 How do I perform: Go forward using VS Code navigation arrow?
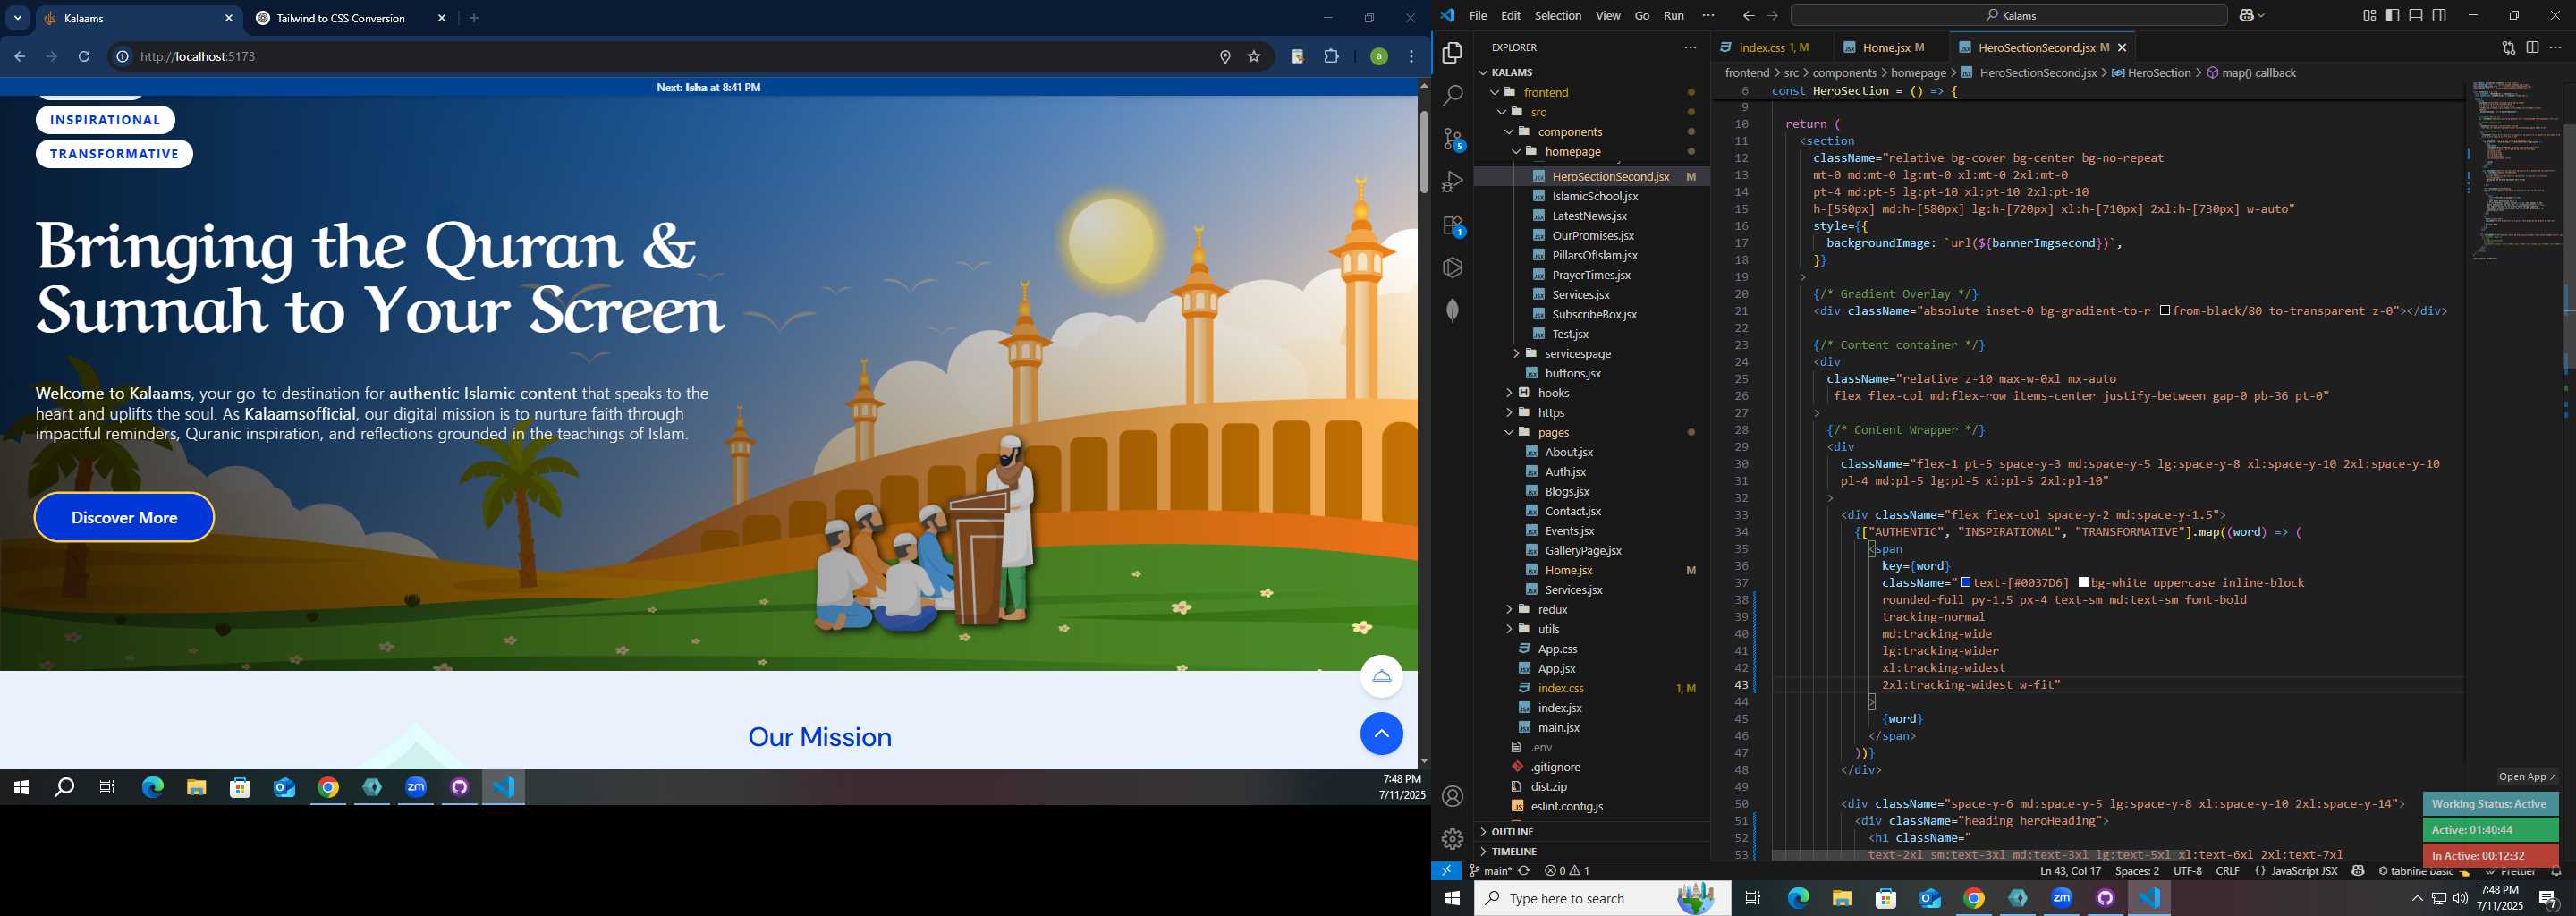click(1772, 16)
